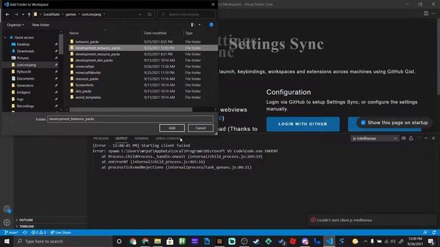Toggle output scroll lock icon
440x247 pixels.
point(411,139)
